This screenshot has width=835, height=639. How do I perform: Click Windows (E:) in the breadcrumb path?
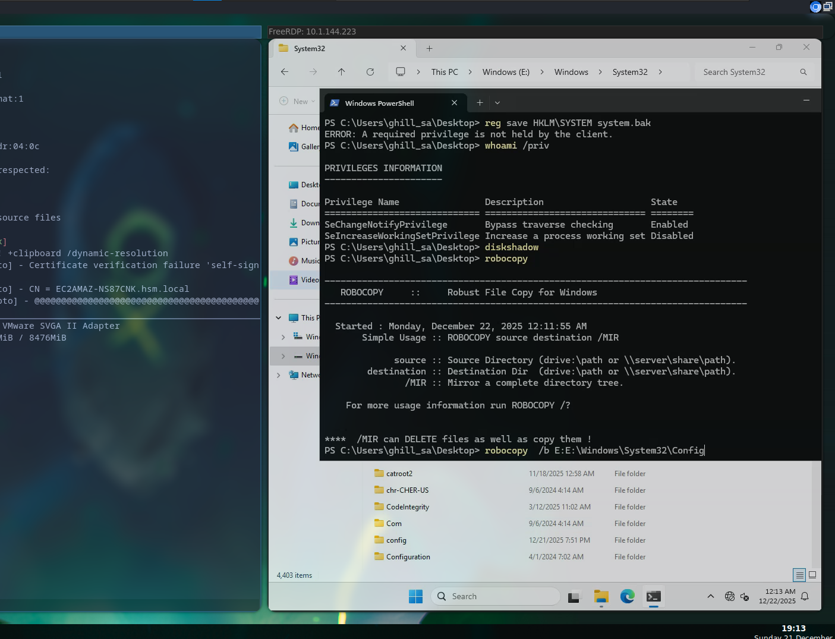pyautogui.click(x=506, y=72)
